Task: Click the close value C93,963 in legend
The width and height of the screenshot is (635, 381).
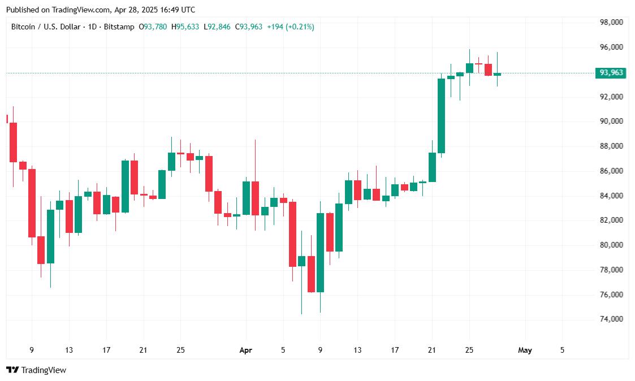Action: (249, 27)
